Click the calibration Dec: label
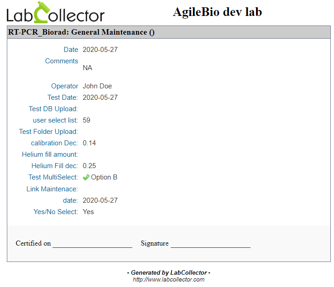The image size is (334, 287). tap(55, 143)
